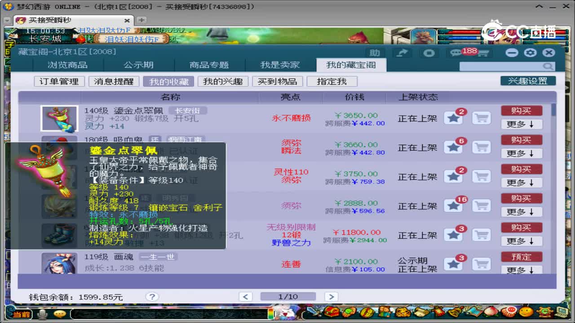Click the yellow smiley face in game toolbar

click(526, 312)
